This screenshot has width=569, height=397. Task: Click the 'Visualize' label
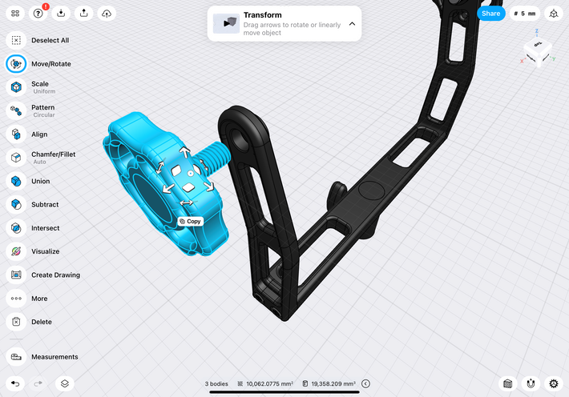46,251
